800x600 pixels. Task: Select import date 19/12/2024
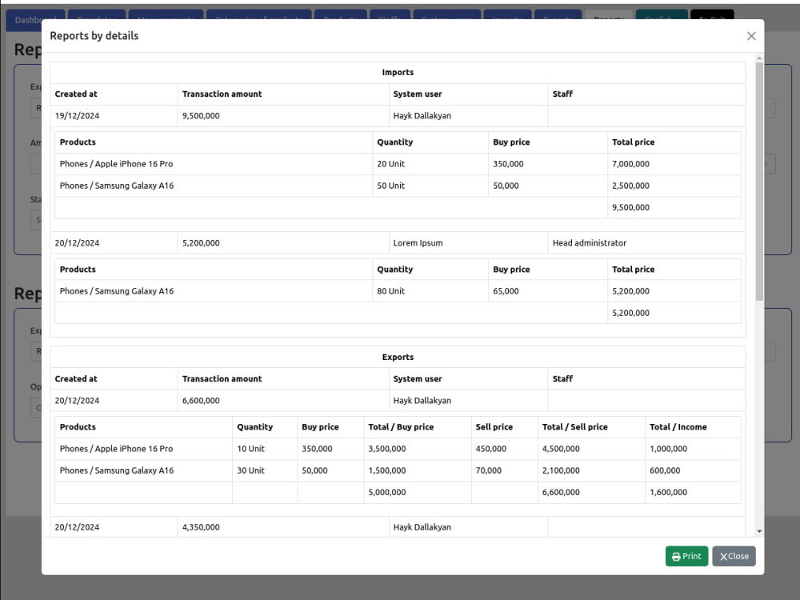(77, 116)
